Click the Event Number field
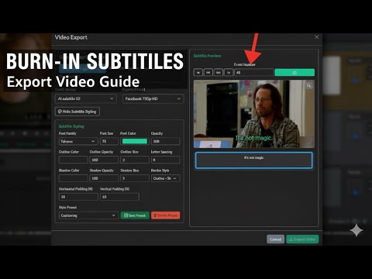372x279 pixels. click(x=253, y=73)
